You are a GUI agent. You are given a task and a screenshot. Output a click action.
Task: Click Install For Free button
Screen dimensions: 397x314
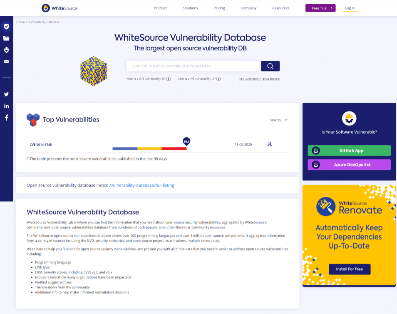[x=350, y=269]
